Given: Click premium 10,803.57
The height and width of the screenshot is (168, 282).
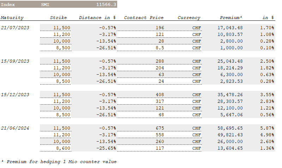Looking at the screenshot, I should (x=230, y=35).
